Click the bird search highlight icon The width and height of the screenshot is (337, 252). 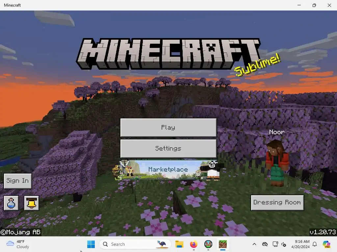pyautogui.click(x=162, y=244)
